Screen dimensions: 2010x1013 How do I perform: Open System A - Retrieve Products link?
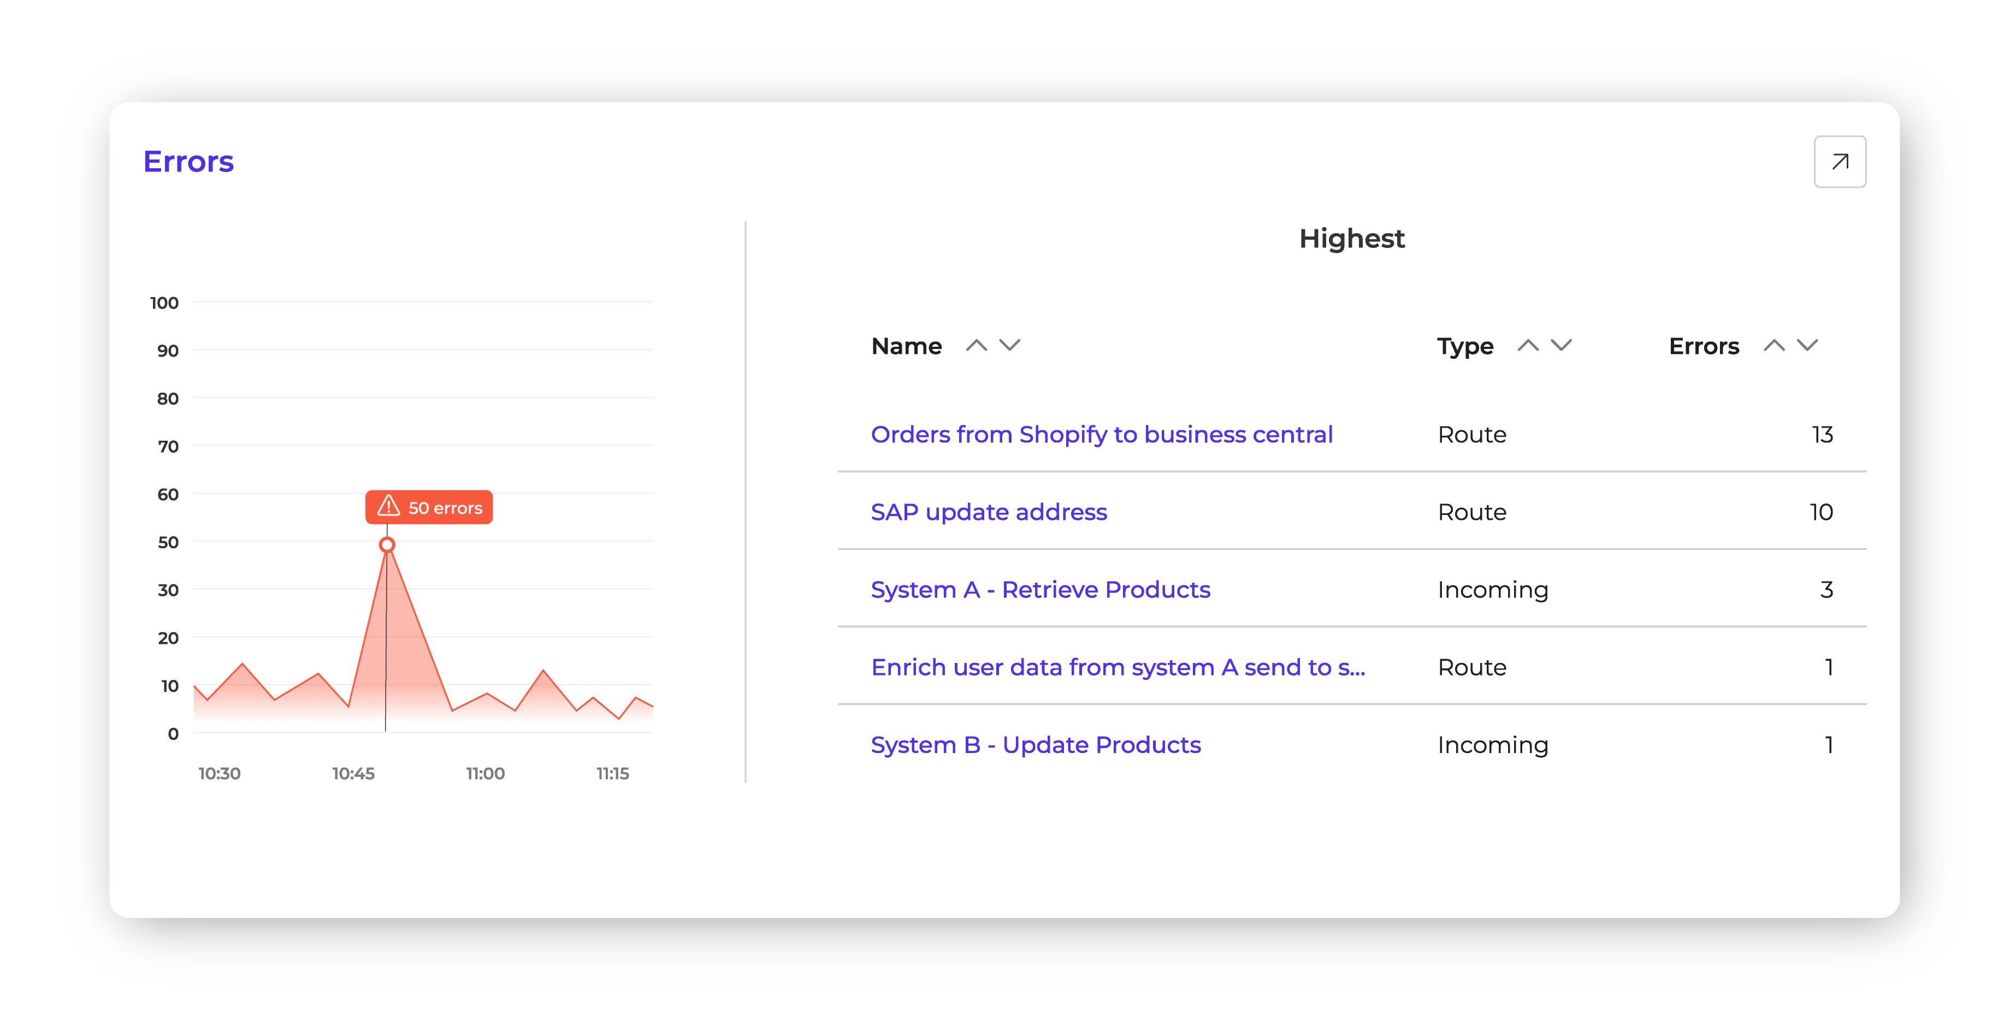tap(1040, 590)
